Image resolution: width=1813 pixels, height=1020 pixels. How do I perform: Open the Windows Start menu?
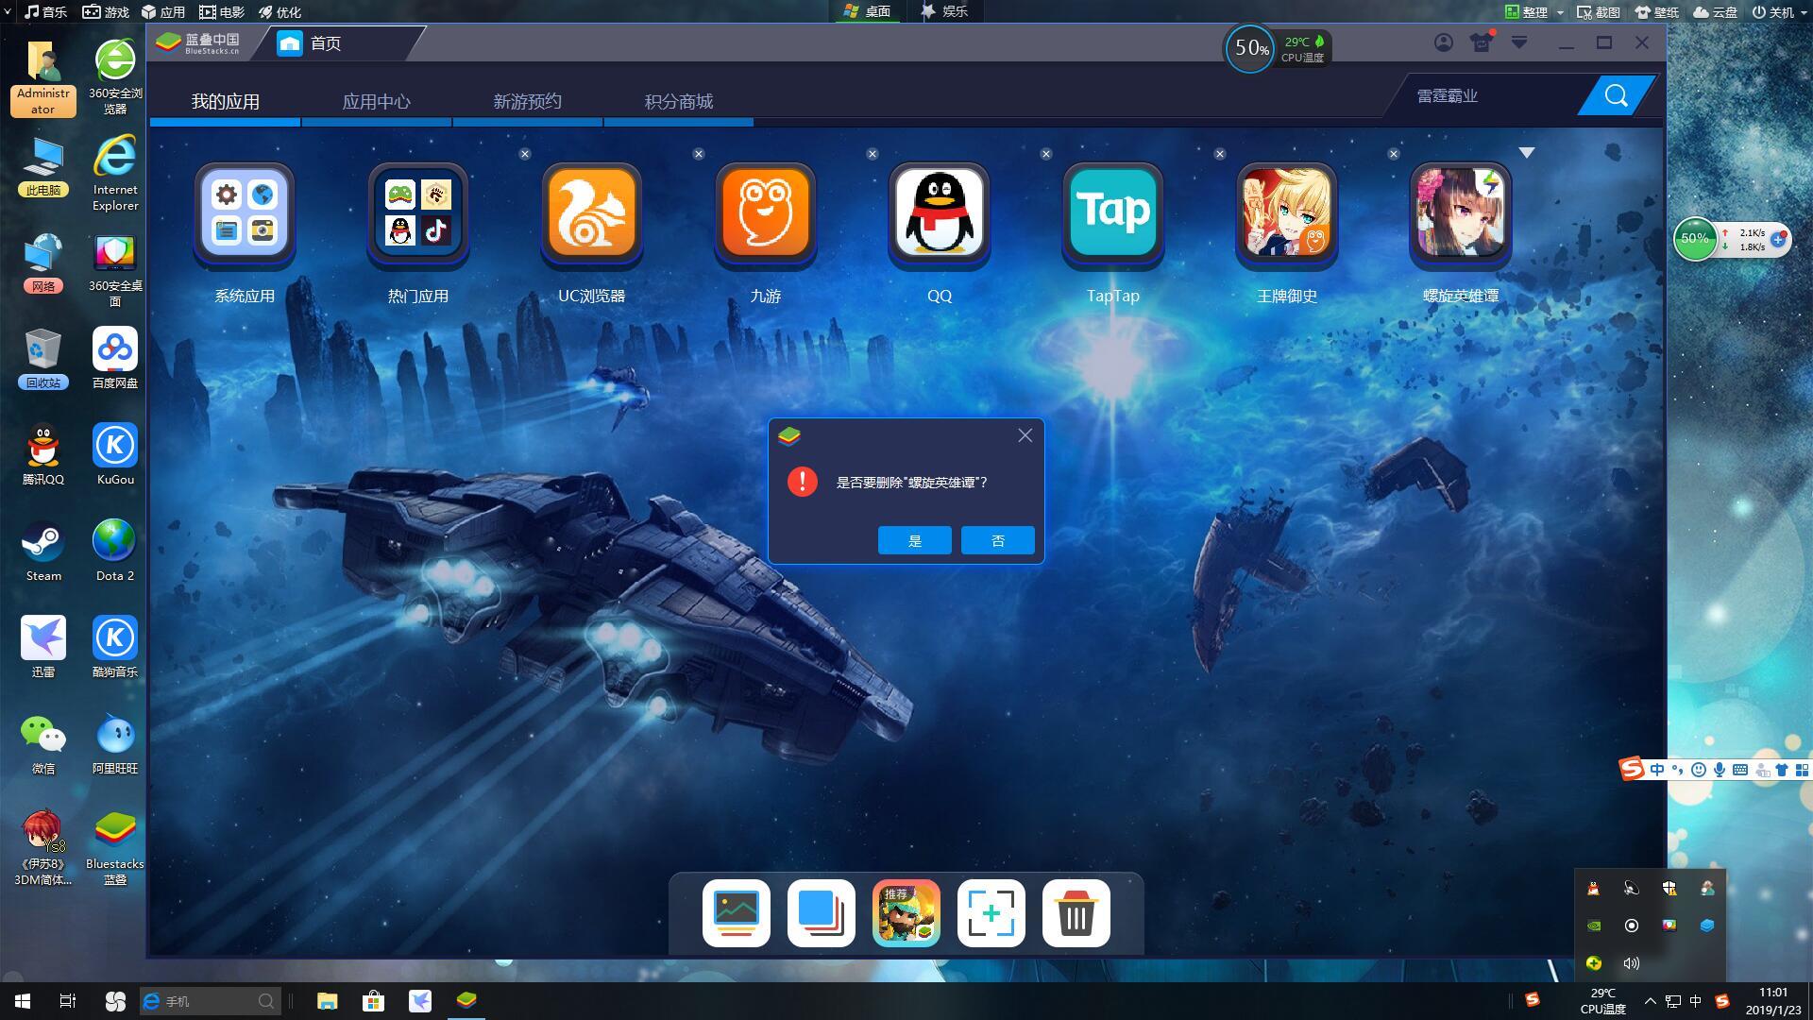23,1001
